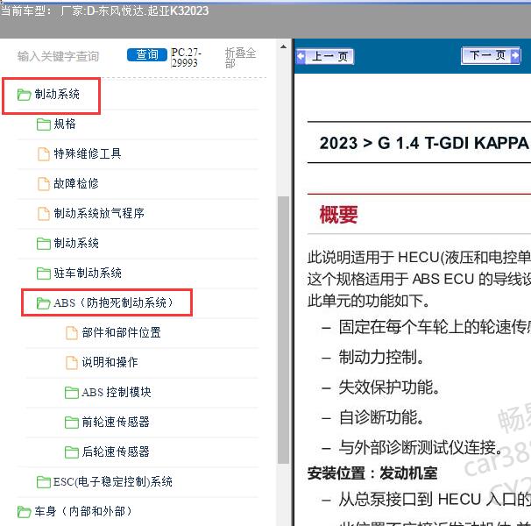531x526 pixels.
Task: Click the tree panel scrollbar thumb
Action: 283,331
